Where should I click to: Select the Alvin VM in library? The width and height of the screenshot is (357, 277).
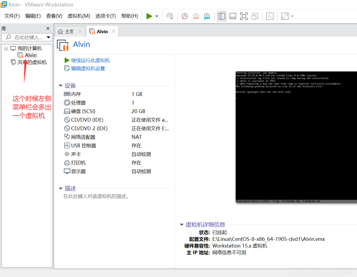tap(31, 55)
